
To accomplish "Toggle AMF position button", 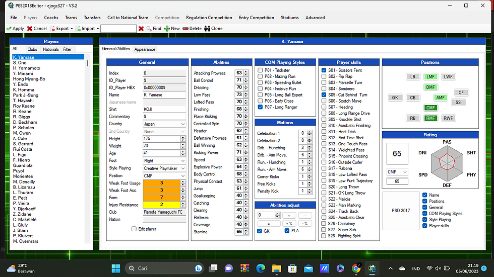I will tap(440, 98).
